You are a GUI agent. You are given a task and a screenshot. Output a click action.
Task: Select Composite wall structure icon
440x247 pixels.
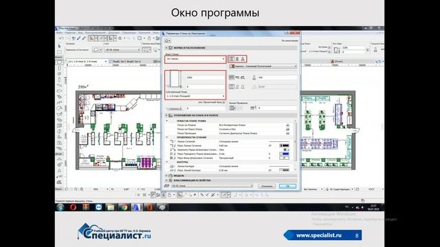pos(237,59)
